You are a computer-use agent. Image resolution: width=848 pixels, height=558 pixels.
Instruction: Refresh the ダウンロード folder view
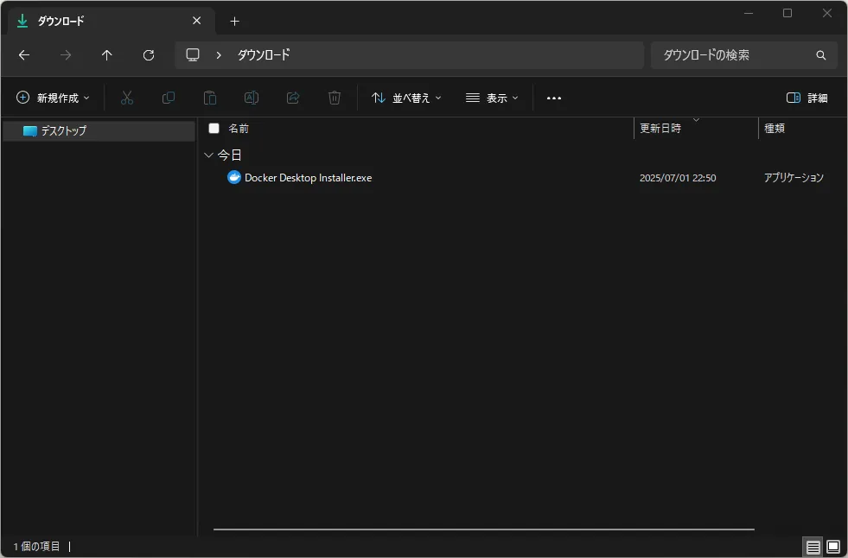149,55
